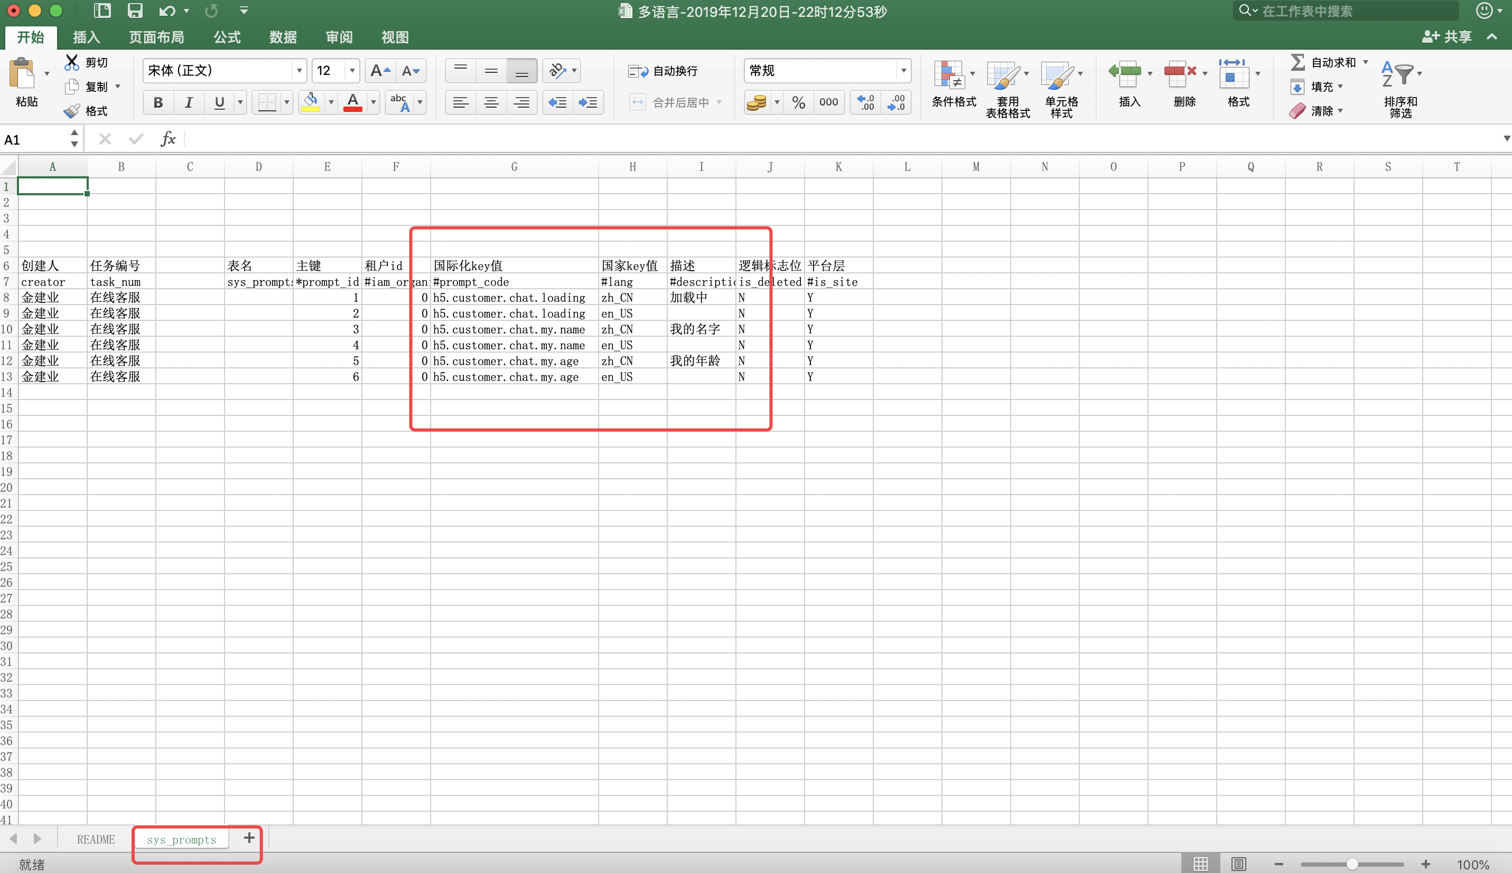Toggle Italic formatting

click(x=189, y=102)
